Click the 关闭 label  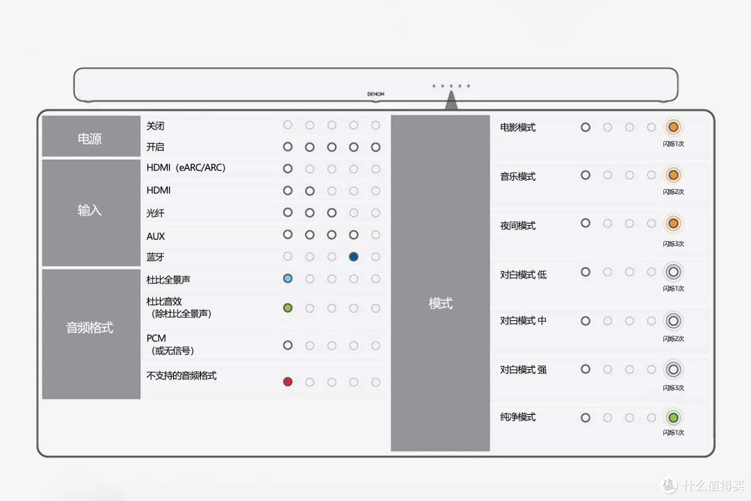click(155, 126)
